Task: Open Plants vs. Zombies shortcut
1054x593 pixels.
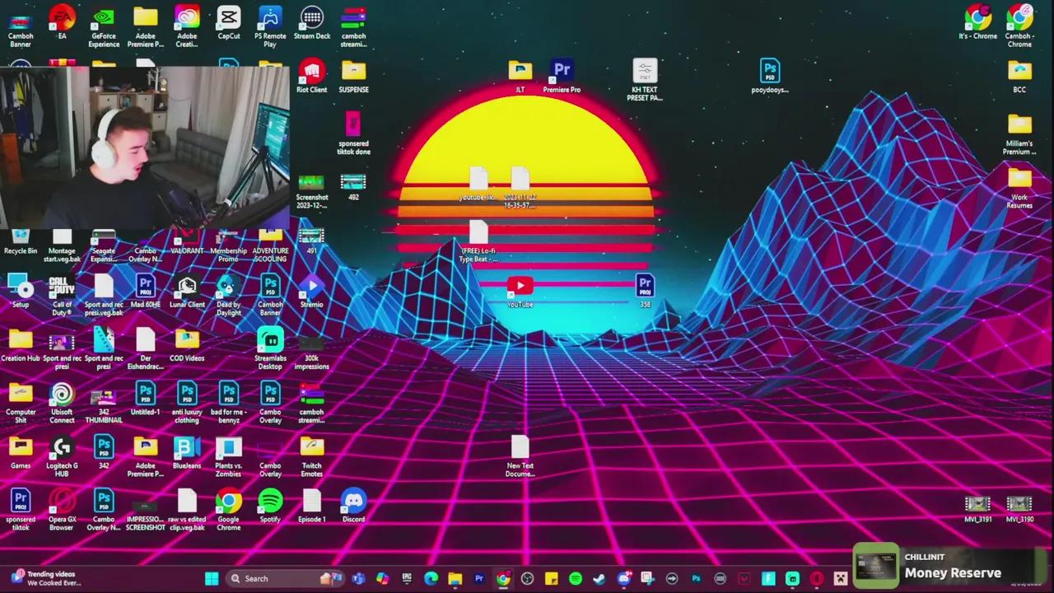Action: [x=229, y=456]
